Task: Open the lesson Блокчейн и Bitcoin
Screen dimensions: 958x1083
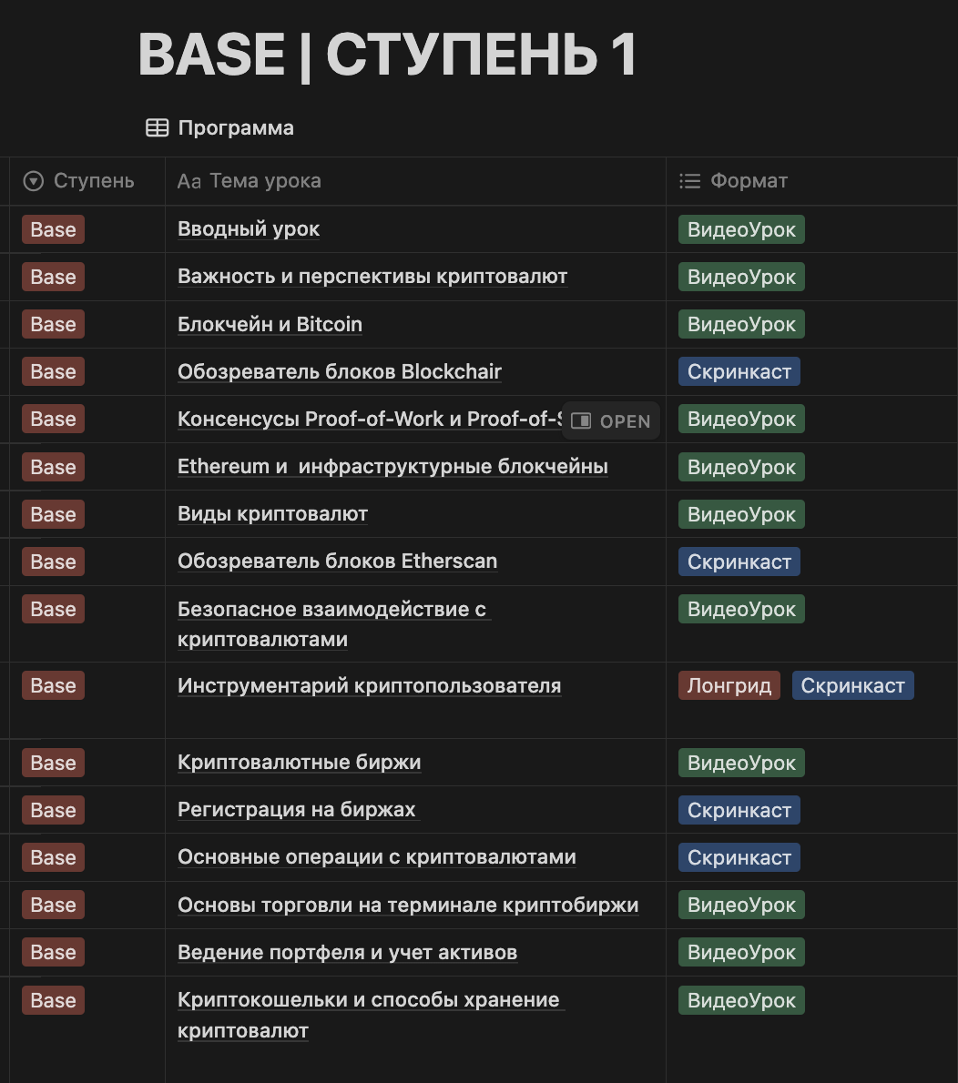Action: [270, 325]
